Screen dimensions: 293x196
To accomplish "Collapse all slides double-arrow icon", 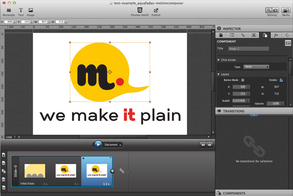I will pos(4,188).
